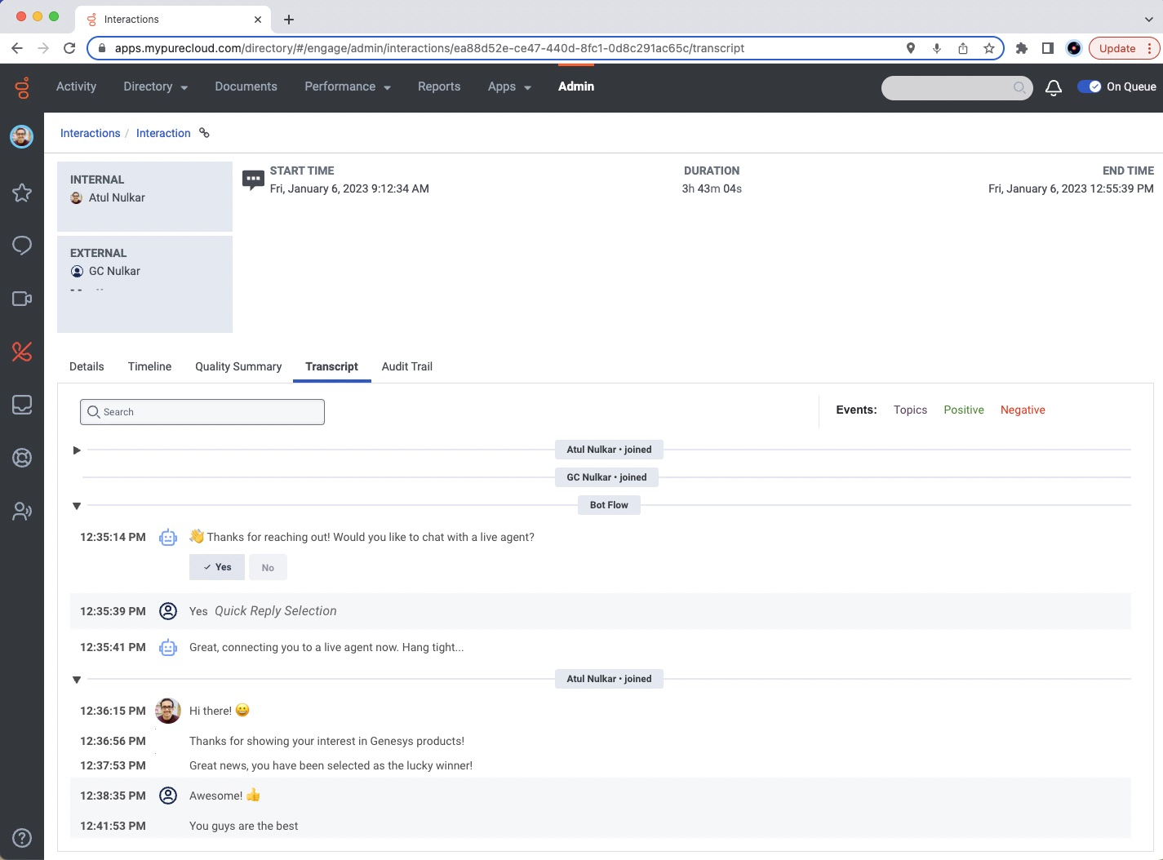The width and height of the screenshot is (1163, 860).
Task: Open the lifebuoy support icon in sidebar
Action: (x=22, y=458)
